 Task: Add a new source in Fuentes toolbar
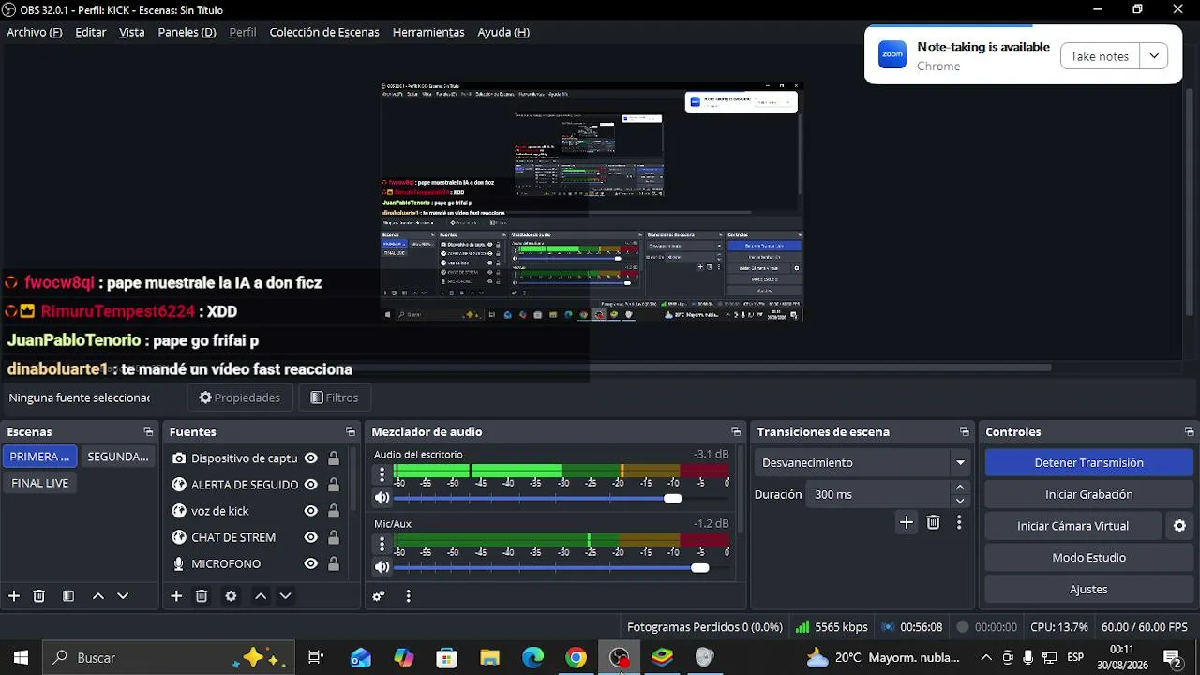tap(176, 596)
